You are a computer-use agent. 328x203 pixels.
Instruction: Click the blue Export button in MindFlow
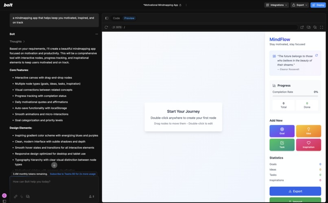pos(295,191)
